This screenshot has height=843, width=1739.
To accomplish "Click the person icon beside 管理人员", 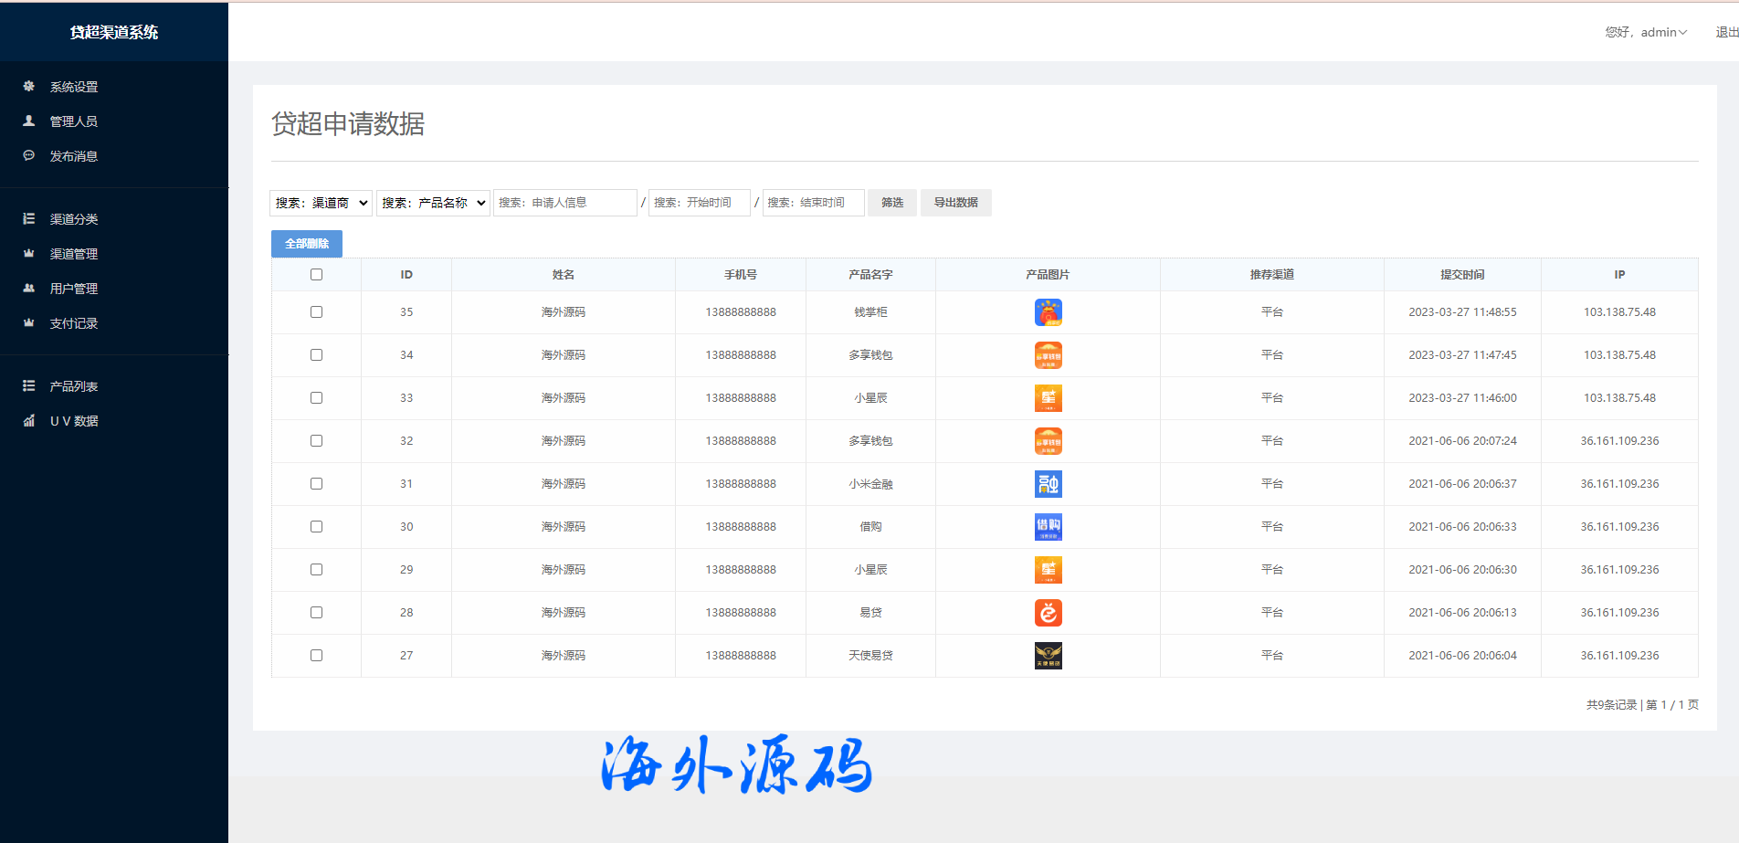I will [29, 121].
